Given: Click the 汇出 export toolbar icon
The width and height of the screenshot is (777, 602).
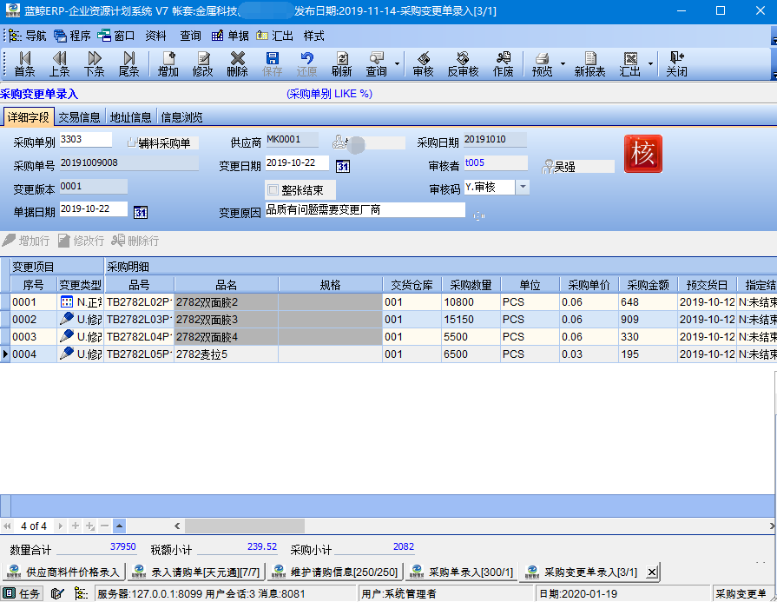Looking at the screenshot, I should [629, 64].
